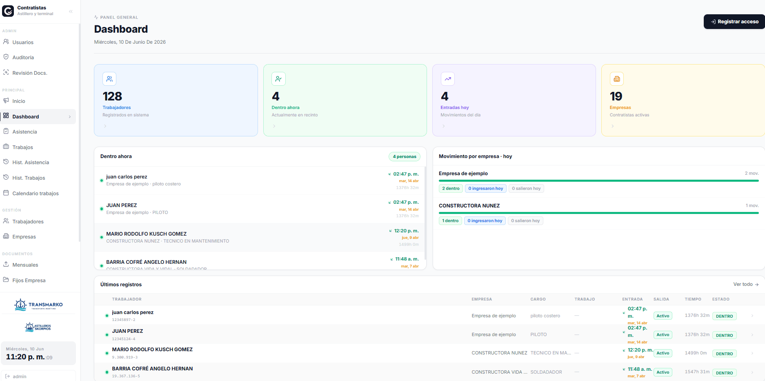Click the Trabajos sidebar icon
This screenshot has height=381, width=765.
click(6, 147)
